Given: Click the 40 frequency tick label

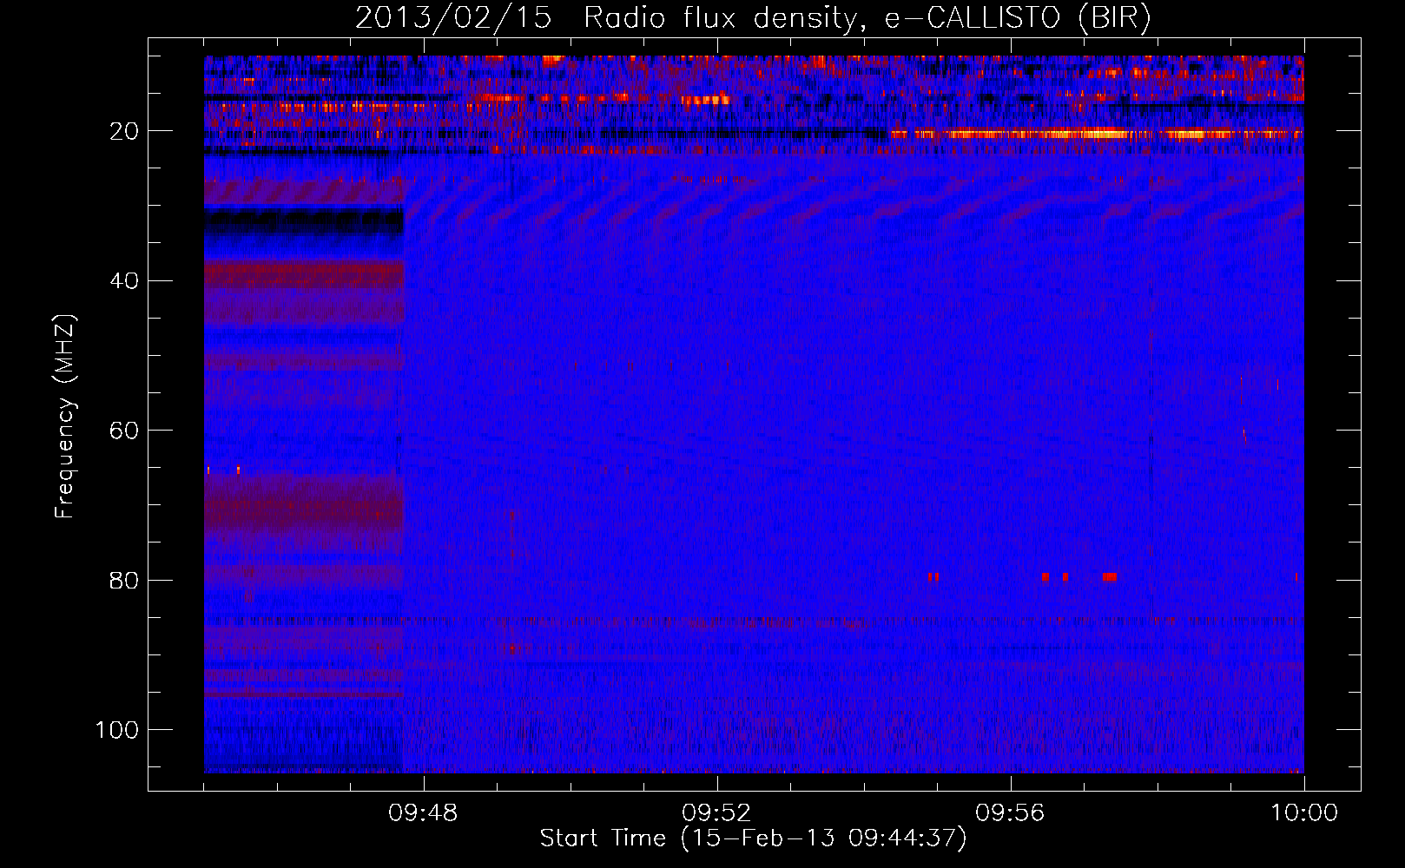Looking at the screenshot, I should pos(125,281).
